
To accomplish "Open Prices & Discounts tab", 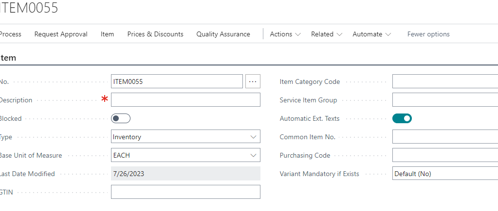I will [x=155, y=34].
